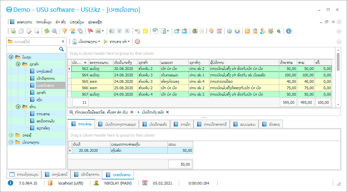Open the ການກະທຳ (actions) dropdown with green arrow
This screenshot has width=347, height=192.
coord(117,42)
